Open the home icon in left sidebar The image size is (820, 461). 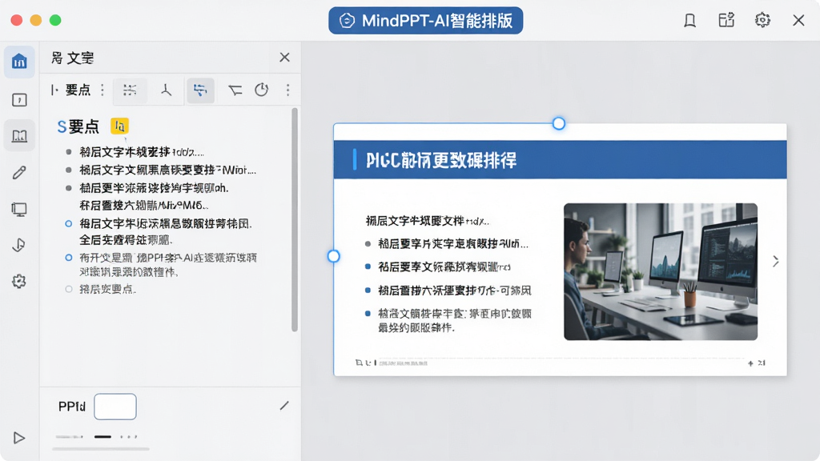point(19,62)
